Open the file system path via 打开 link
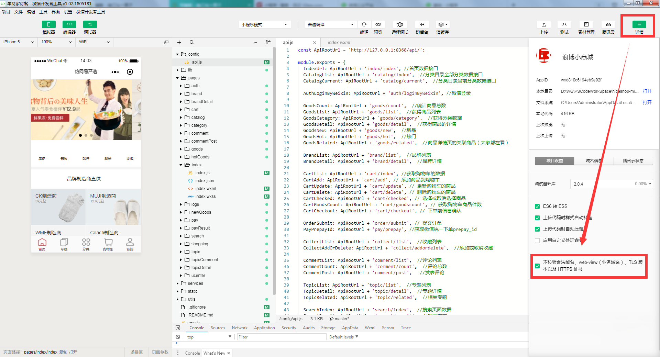This screenshot has width=660, height=357. click(x=647, y=103)
